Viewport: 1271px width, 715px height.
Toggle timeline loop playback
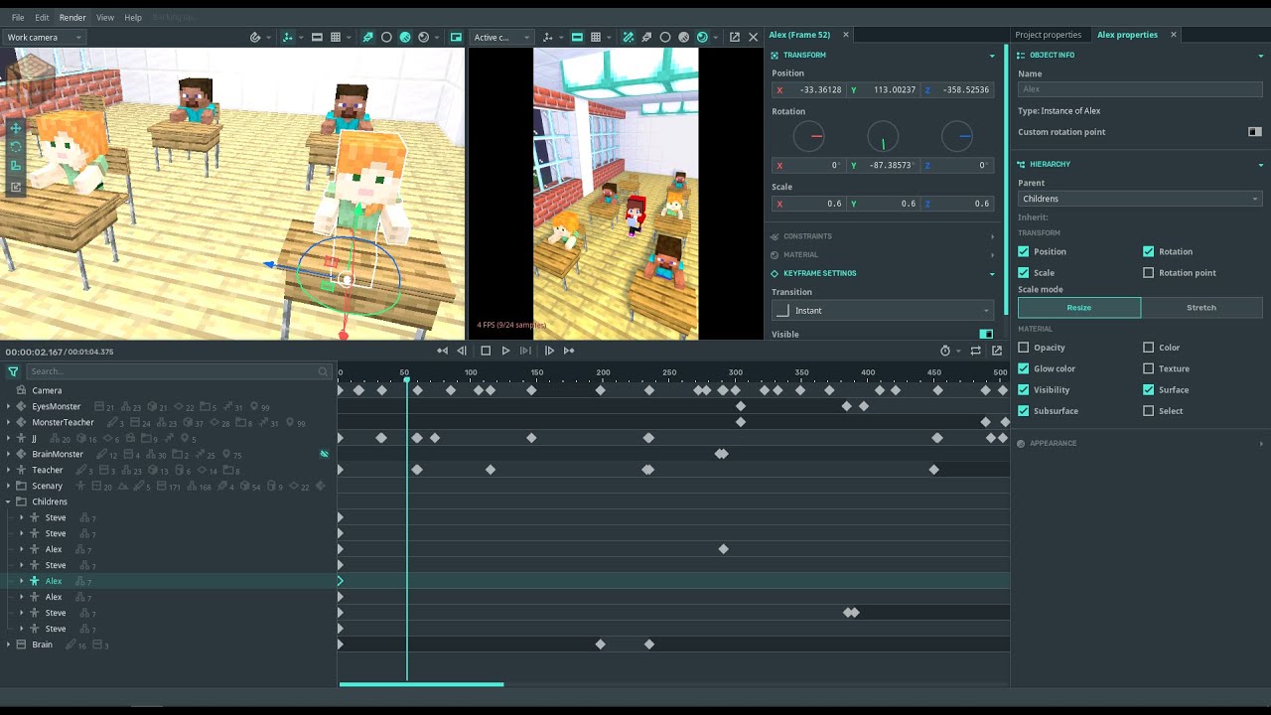[x=976, y=351]
